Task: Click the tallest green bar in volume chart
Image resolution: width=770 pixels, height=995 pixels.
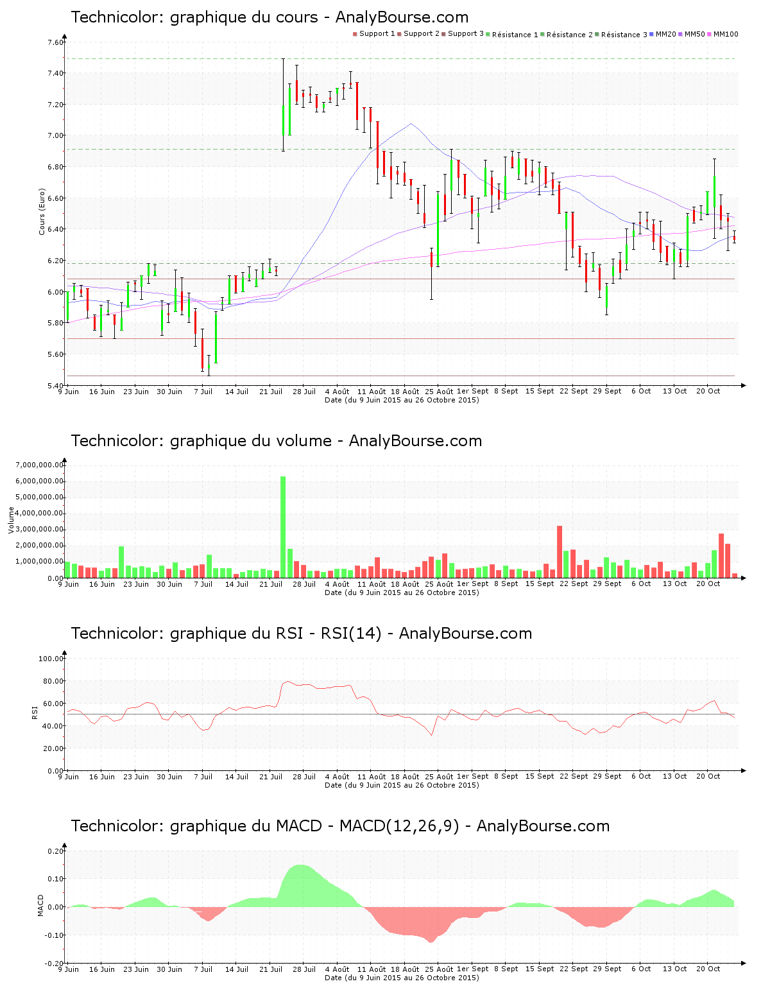Action: [x=283, y=527]
